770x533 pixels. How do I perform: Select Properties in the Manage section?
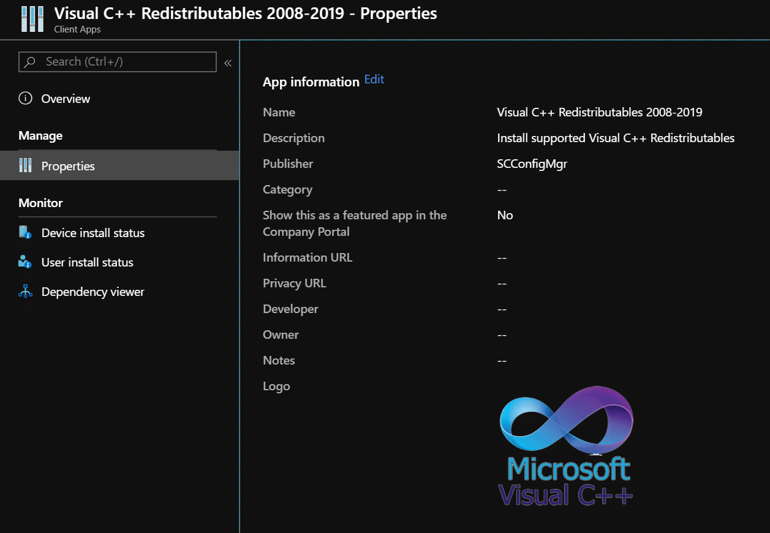click(119, 165)
